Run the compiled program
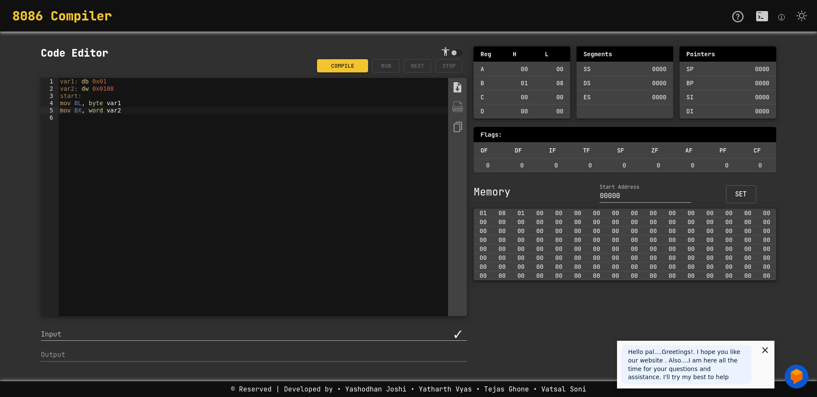The width and height of the screenshot is (817, 397). click(386, 66)
